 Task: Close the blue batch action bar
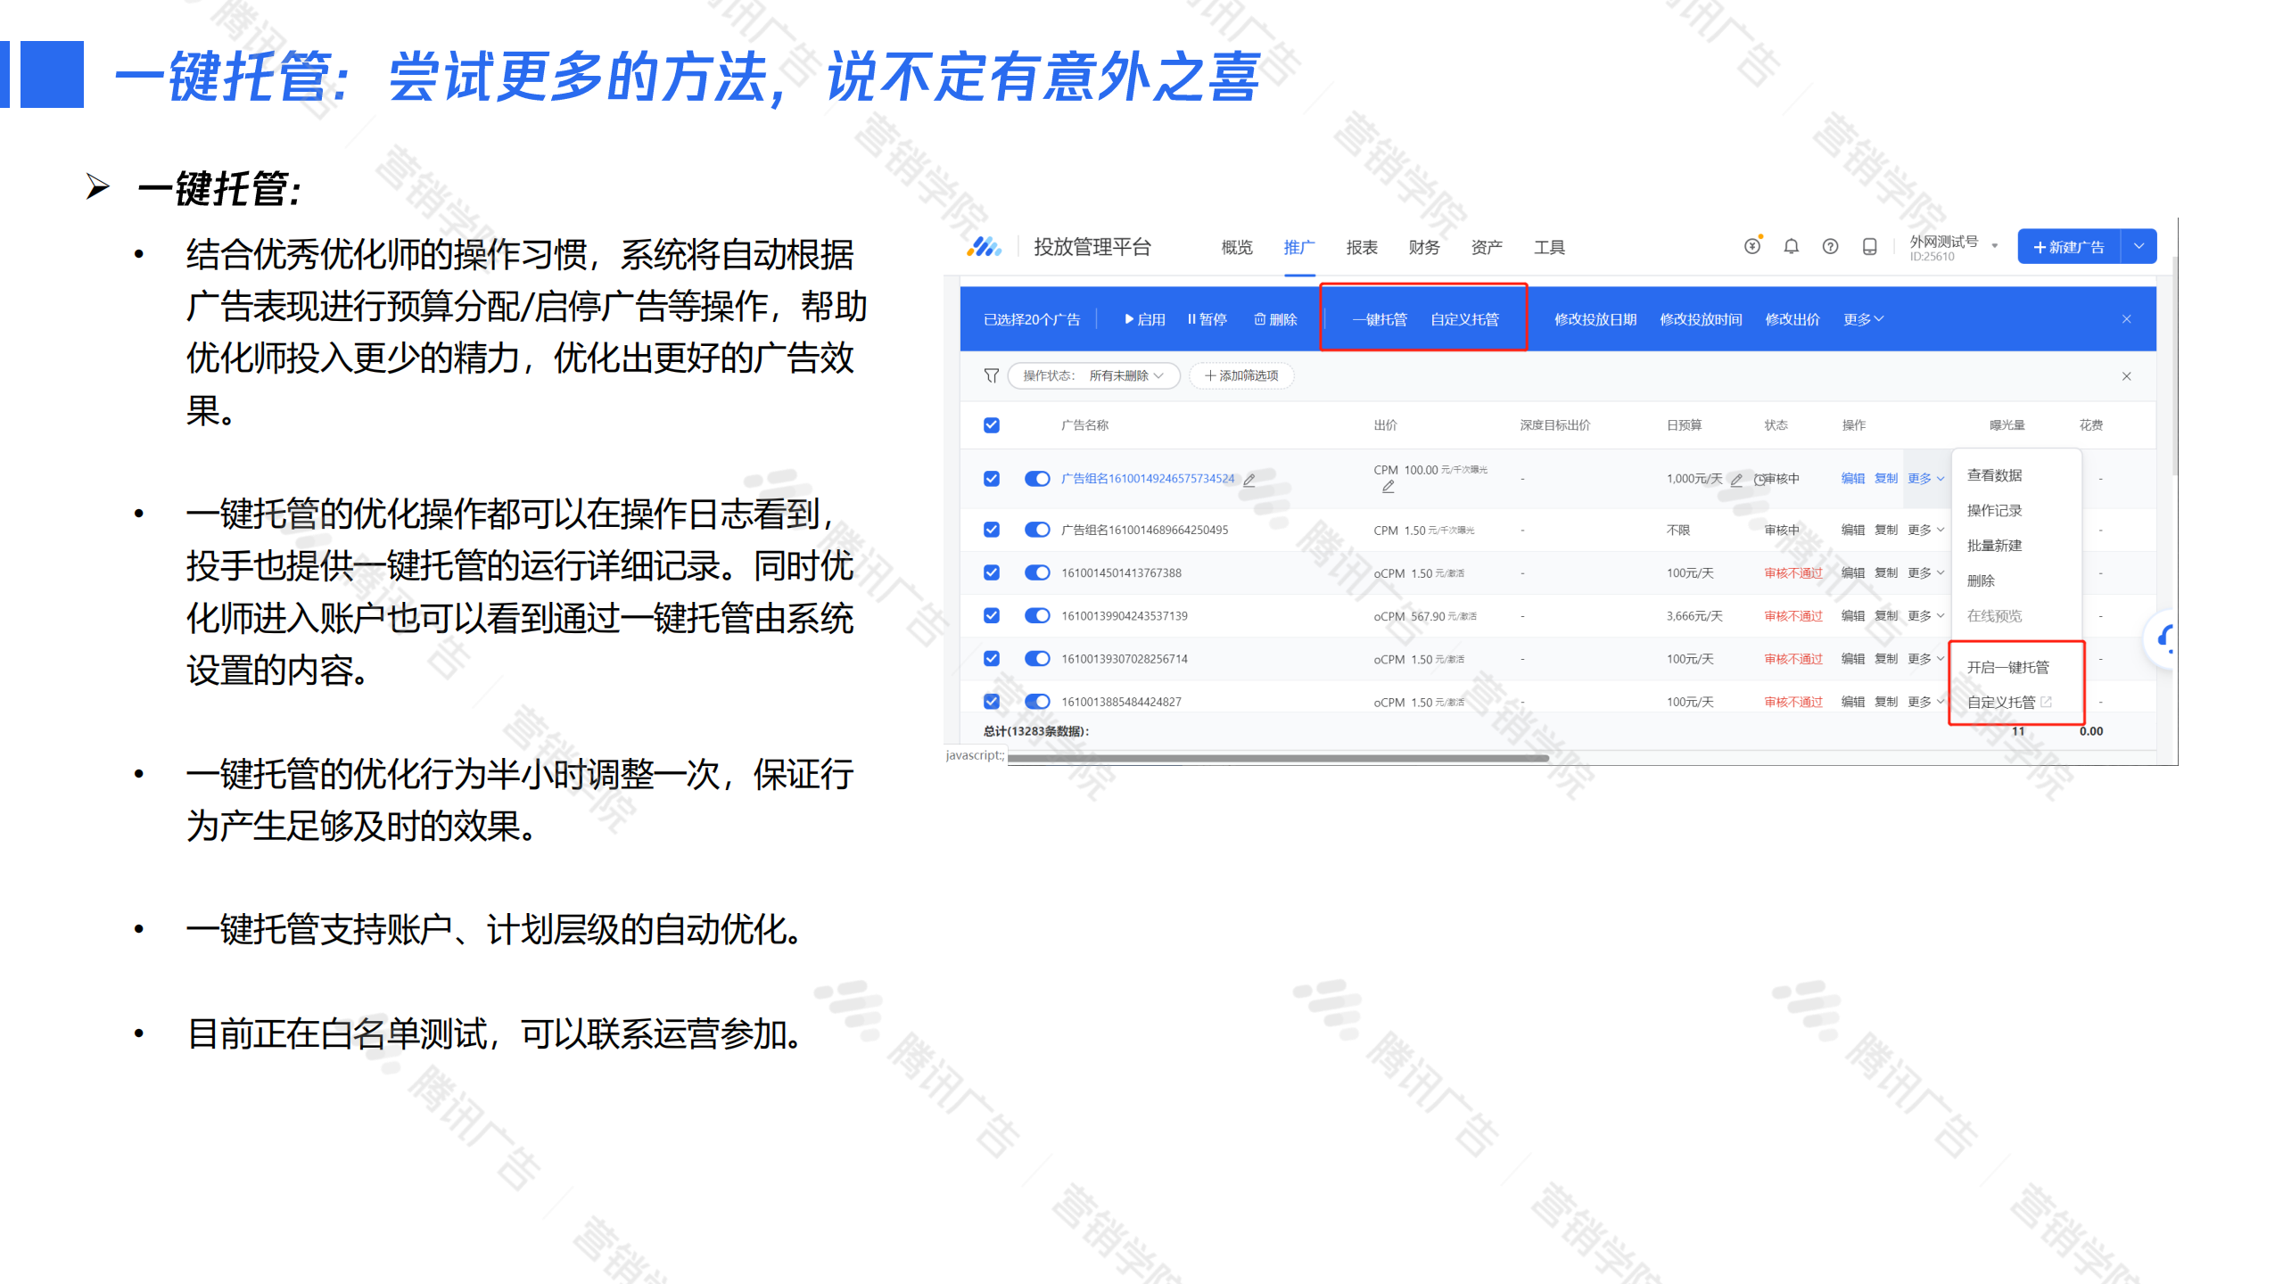(2126, 319)
